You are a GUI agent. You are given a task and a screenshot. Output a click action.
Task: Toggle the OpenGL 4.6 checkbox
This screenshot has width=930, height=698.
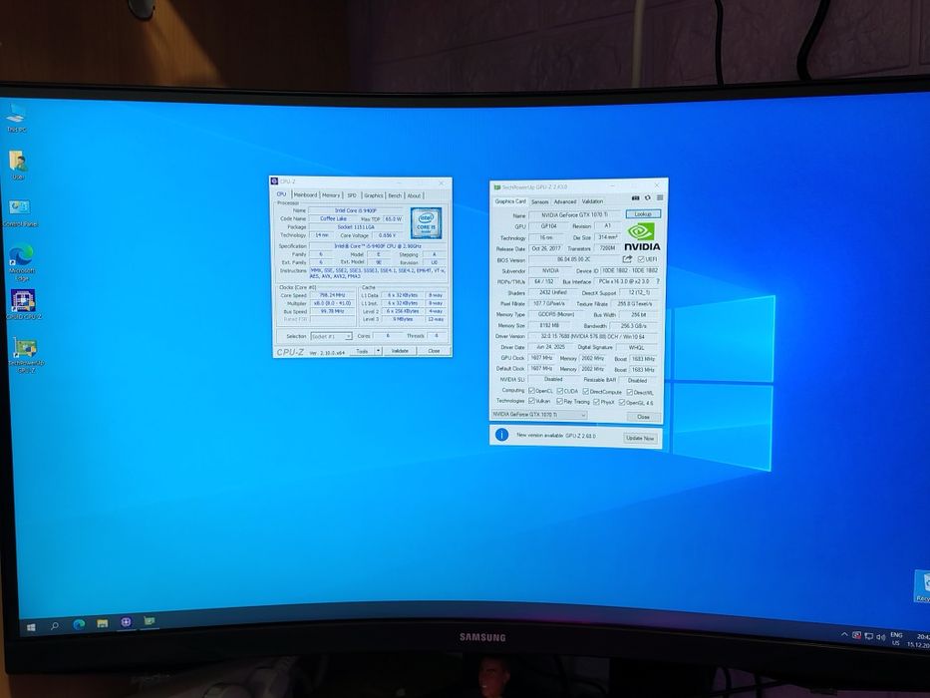point(622,403)
